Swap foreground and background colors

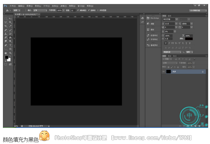10,56
